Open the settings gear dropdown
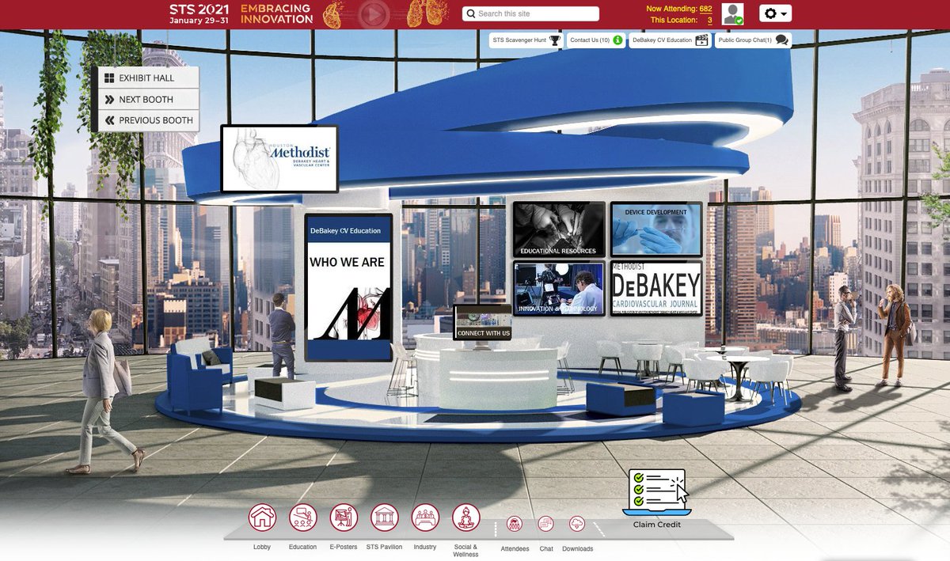950x561 pixels. [x=775, y=13]
